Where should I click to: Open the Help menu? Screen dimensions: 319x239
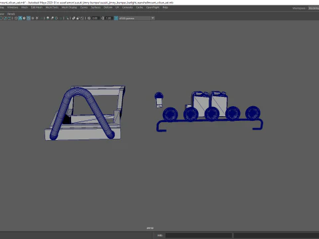click(x=165, y=7)
